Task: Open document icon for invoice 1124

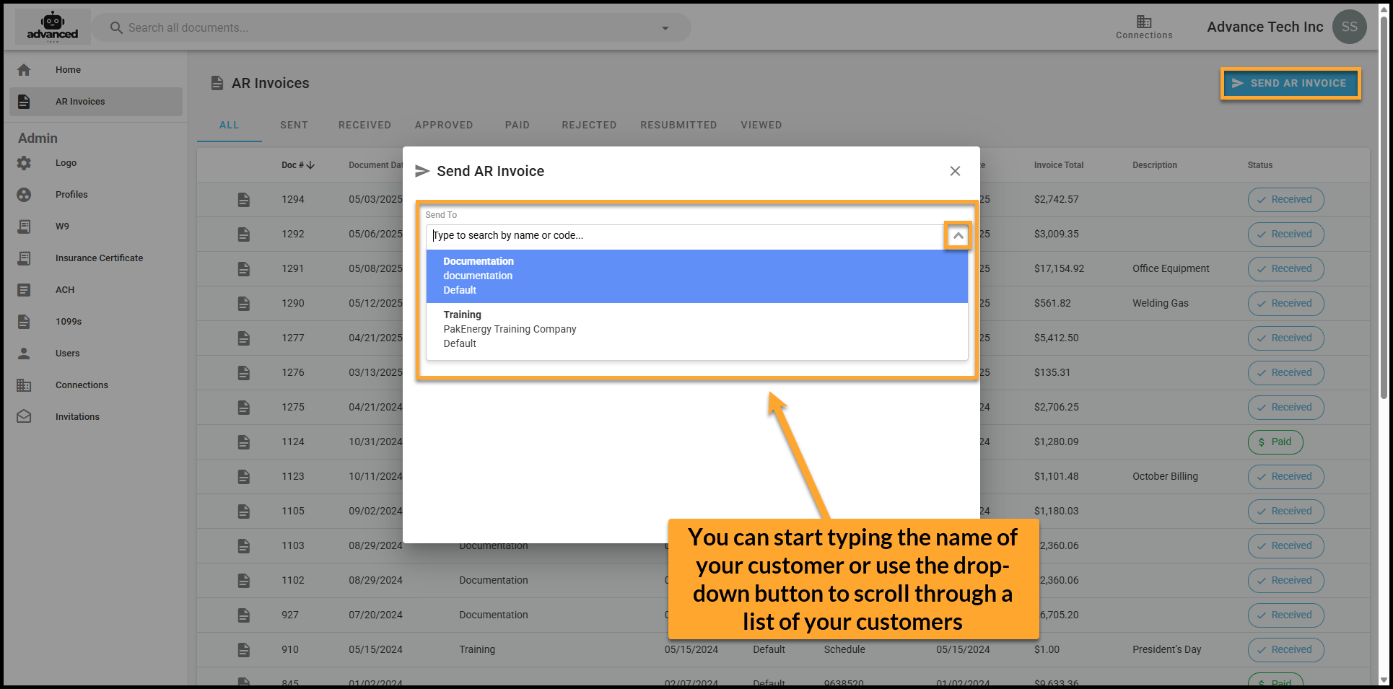Action: tap(244, 442)
